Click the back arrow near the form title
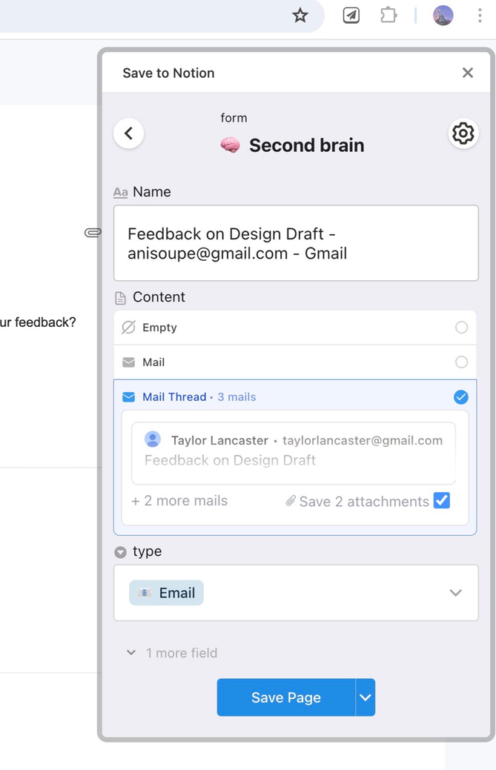The width and height of the screenshot is (496, 770). coord(128,133)
